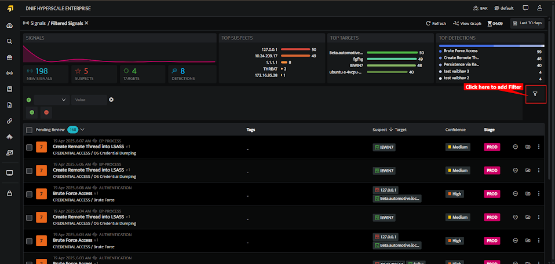
Task: Click the red minus filter button
Action: [x=46, y=112]
